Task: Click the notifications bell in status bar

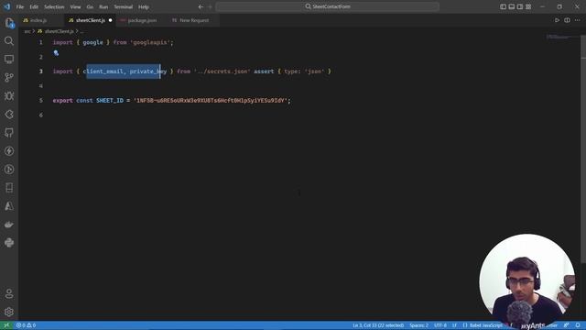Action: (578, 325)
